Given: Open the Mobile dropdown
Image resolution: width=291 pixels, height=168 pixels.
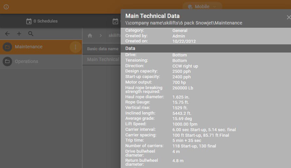Looking at the screenshot, I should click(202, 7).
